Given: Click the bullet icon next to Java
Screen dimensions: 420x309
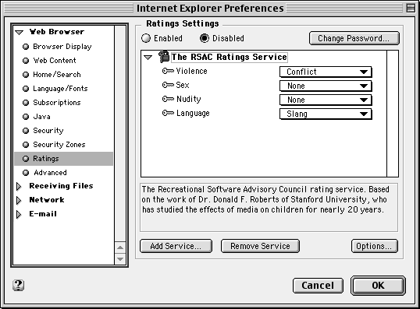Looking at the screenshot, I should pos(26,117).
